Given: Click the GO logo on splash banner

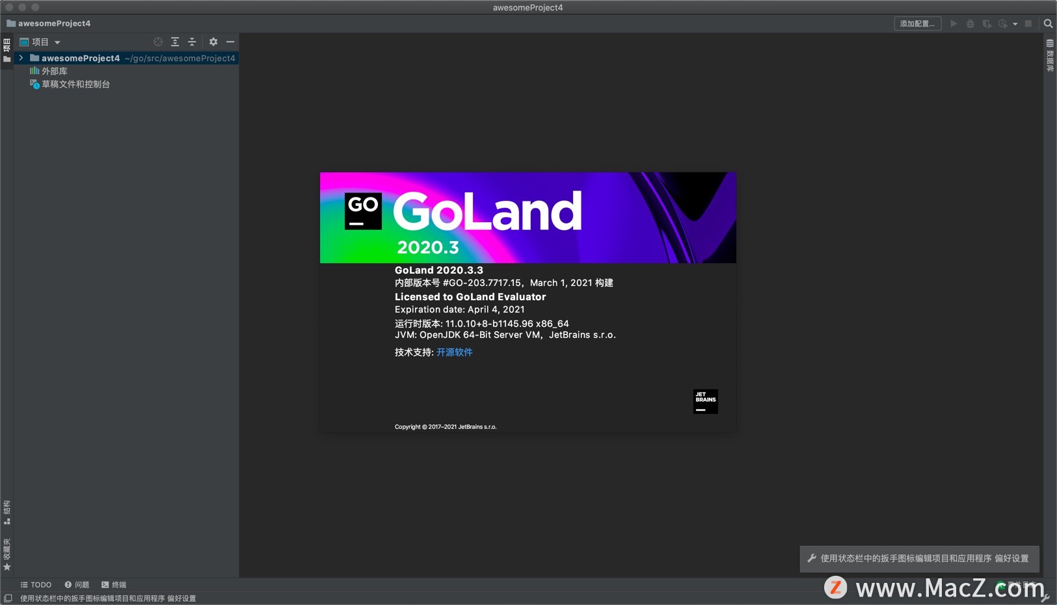Looking at the screenshot, I should point(363,211).
